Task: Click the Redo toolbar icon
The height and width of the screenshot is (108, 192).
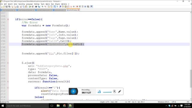Action: click(33, 7)
